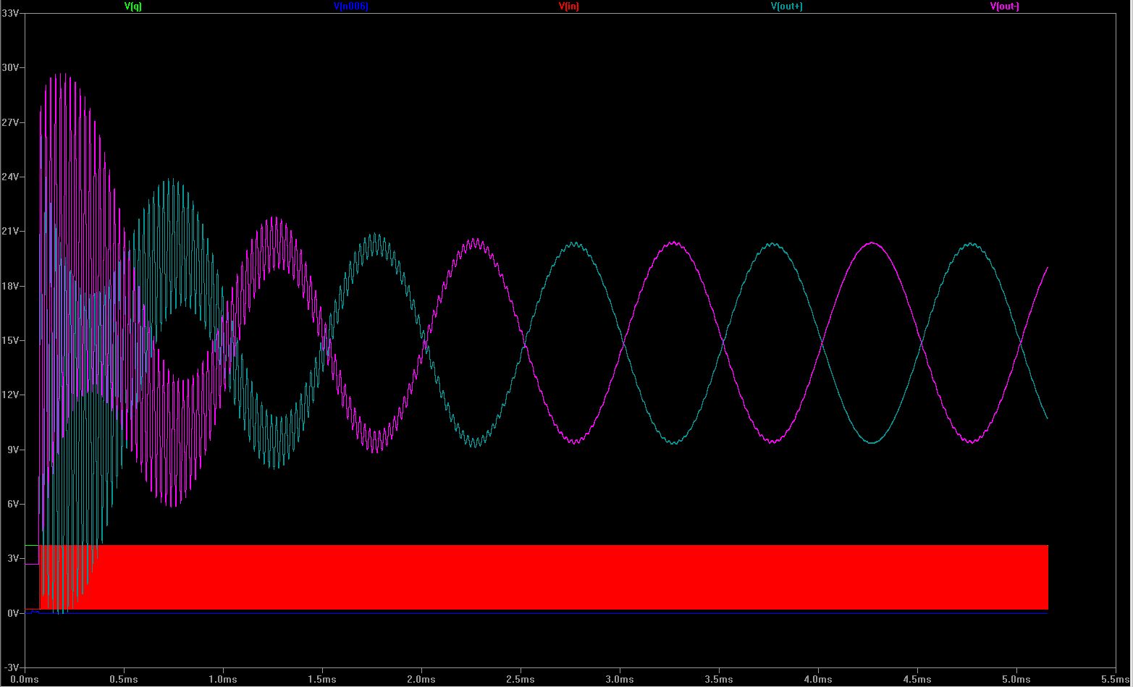Select the 27V vertical axis value
The width and height of the screenshot is (1133, 687).
10,122
